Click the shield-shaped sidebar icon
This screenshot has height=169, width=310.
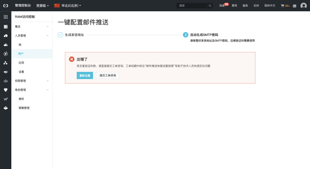5,90
